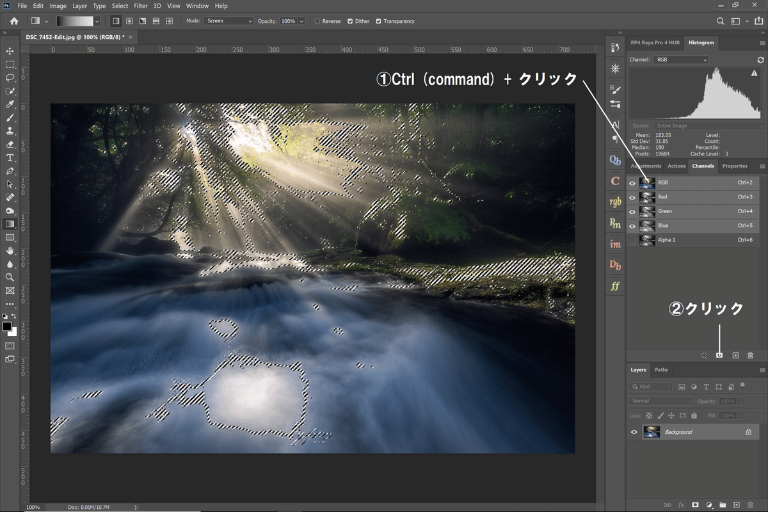Select the Gradient tool in toolbar
The height and width of the screenshot is (512, 768).
pyautogui.click(x=10, y=224)
